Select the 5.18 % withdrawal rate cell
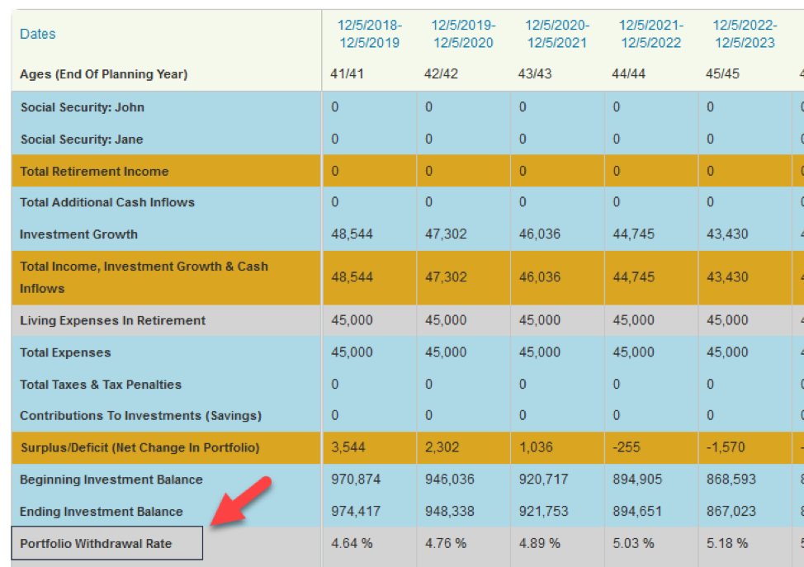 726,543
